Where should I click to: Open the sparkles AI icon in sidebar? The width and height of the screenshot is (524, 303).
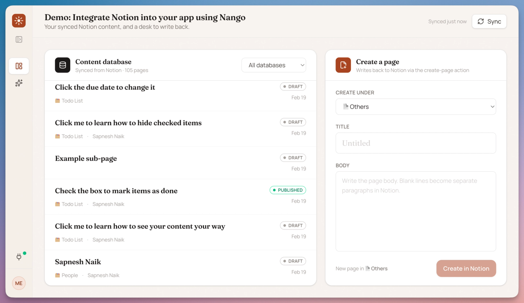point(19,83)
